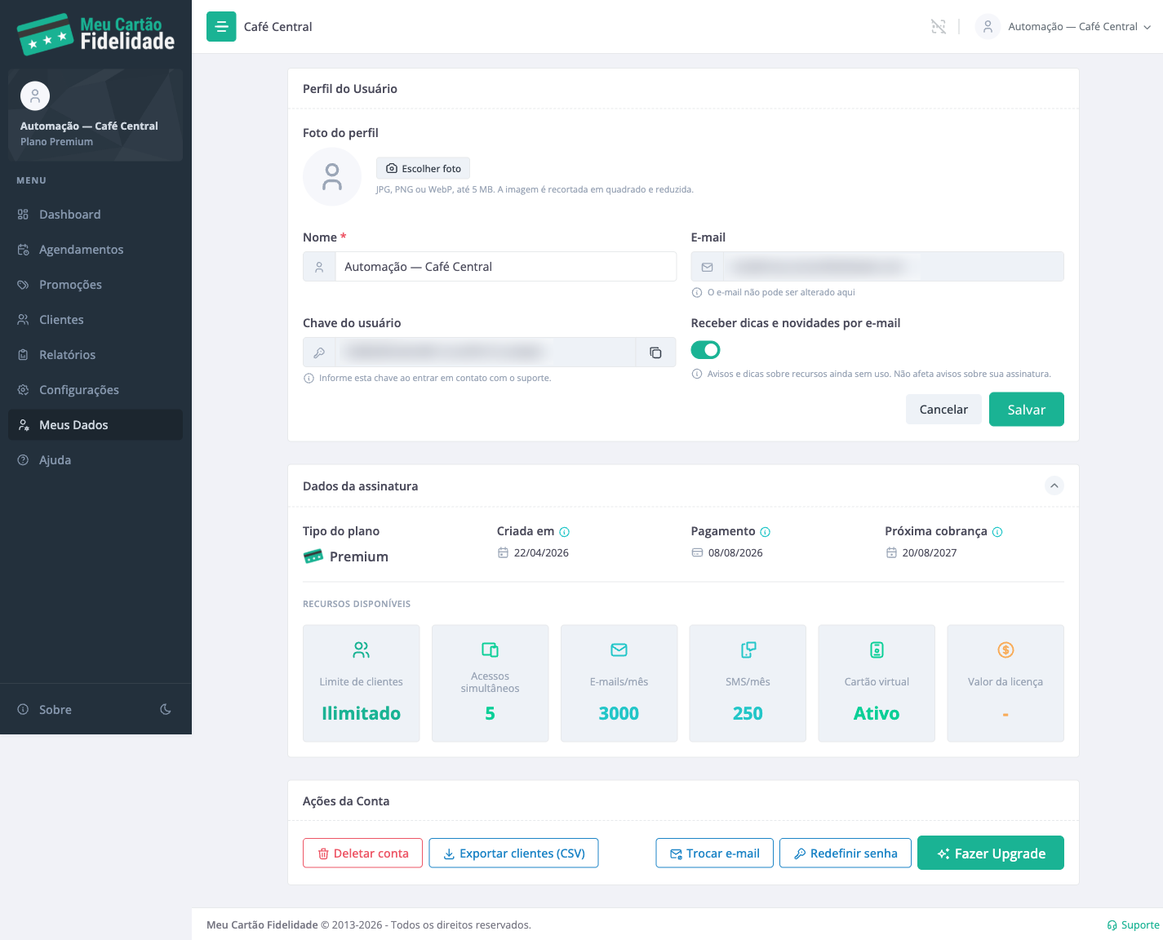The image size is (1163, 940).
Task: Open Relatórios from the menu
Action: (95, 355)
